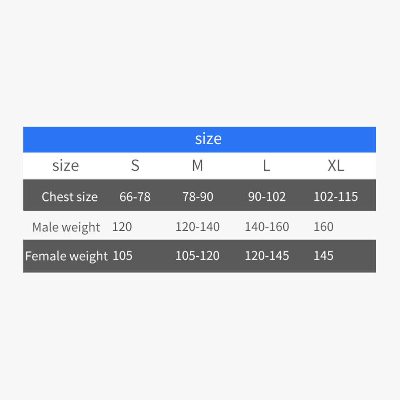Select chest size value 102-115
The width and height of the screenshot is (400, 400).
pos(336,197)
